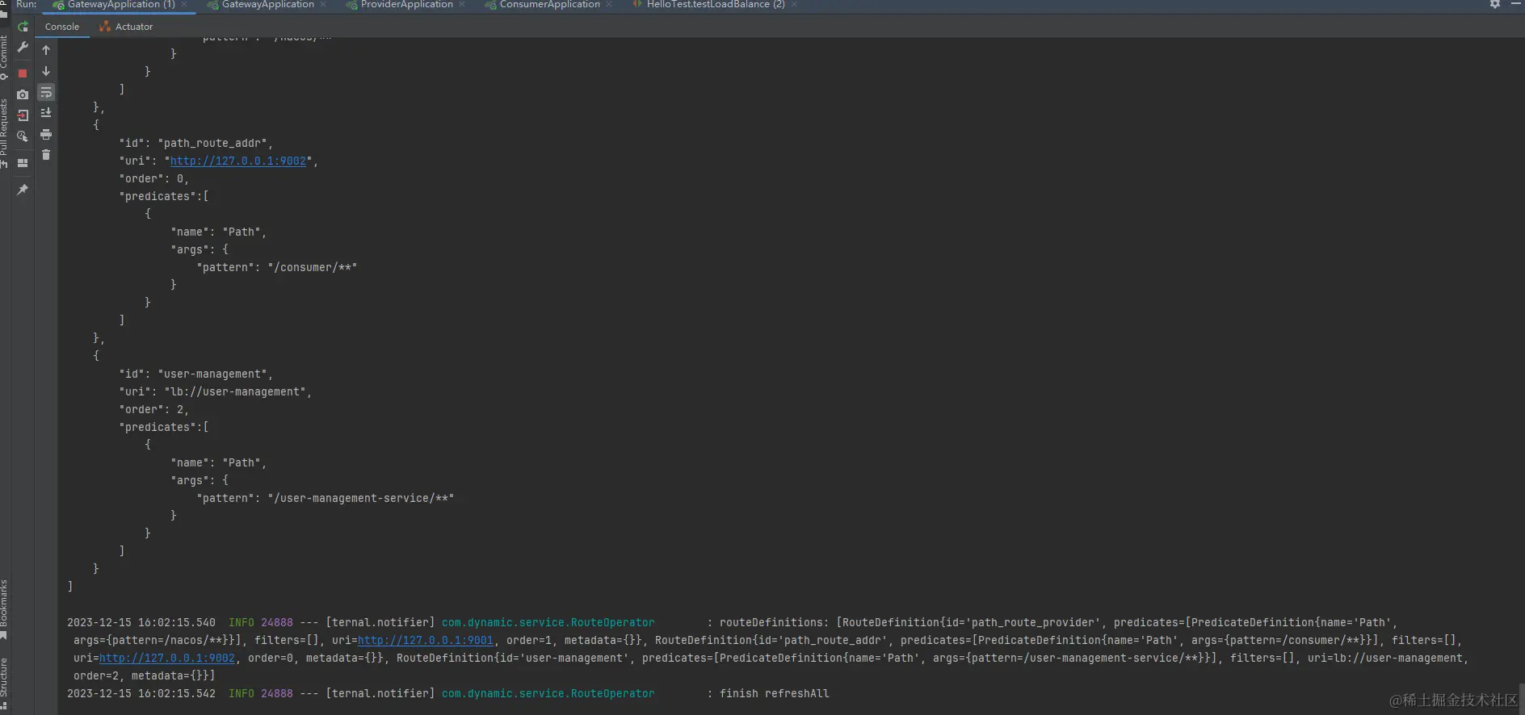The height and width of the screenshot is (715, 1525).
Task: Hide the Run tool window with the minimize dash
Action: [1516, 4]
